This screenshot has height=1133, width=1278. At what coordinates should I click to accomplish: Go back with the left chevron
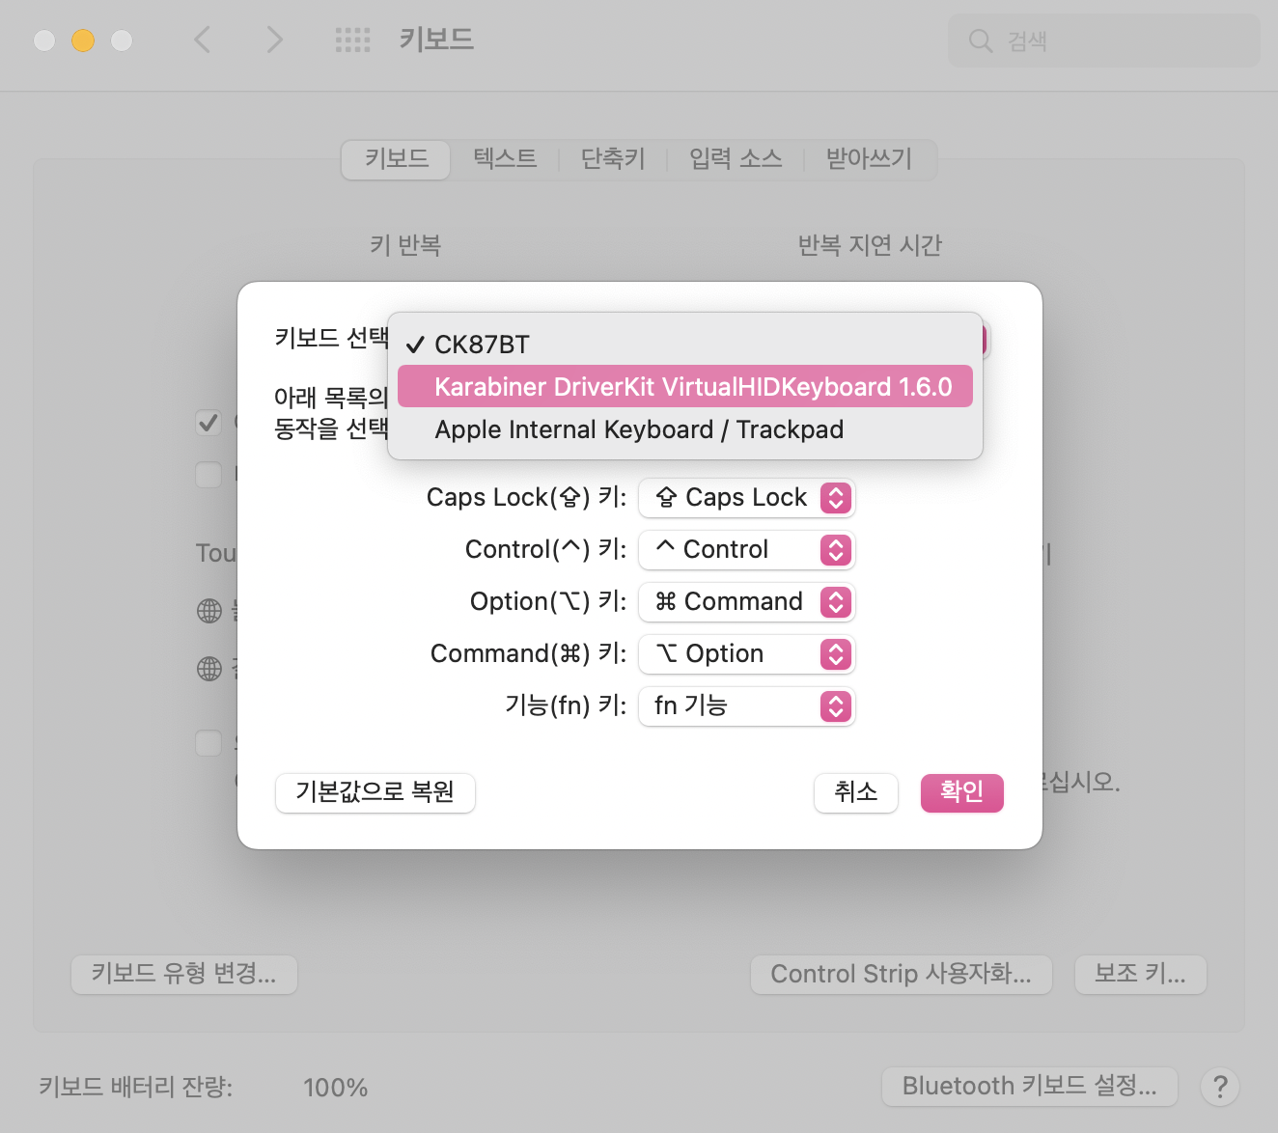click(202, 40)
